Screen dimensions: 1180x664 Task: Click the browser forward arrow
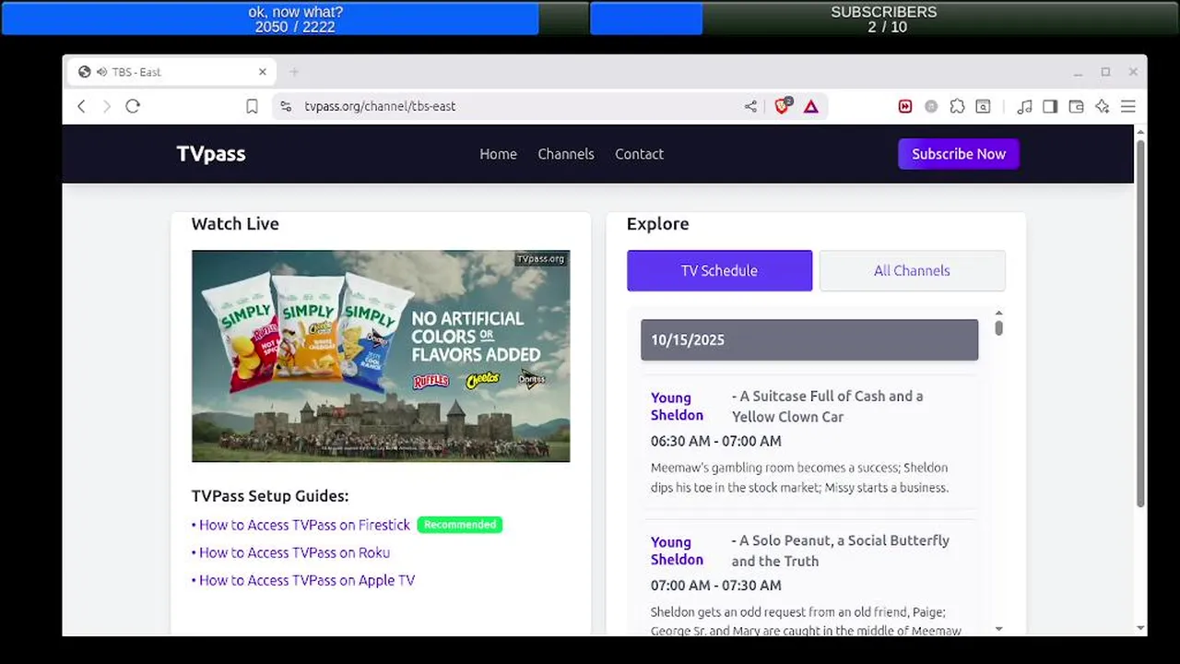(106, 106)
